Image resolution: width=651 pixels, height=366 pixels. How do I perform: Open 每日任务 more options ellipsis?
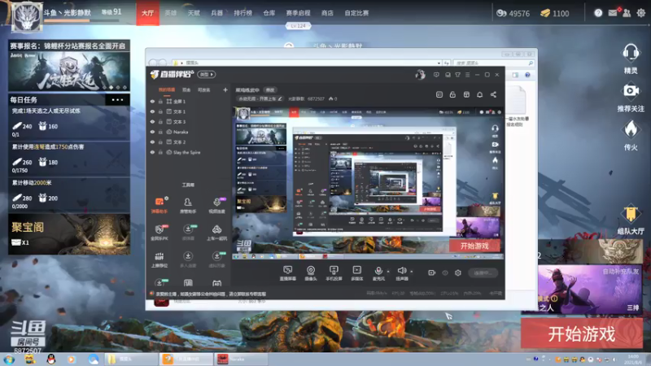pyautogui.click(x=117, y=99)
